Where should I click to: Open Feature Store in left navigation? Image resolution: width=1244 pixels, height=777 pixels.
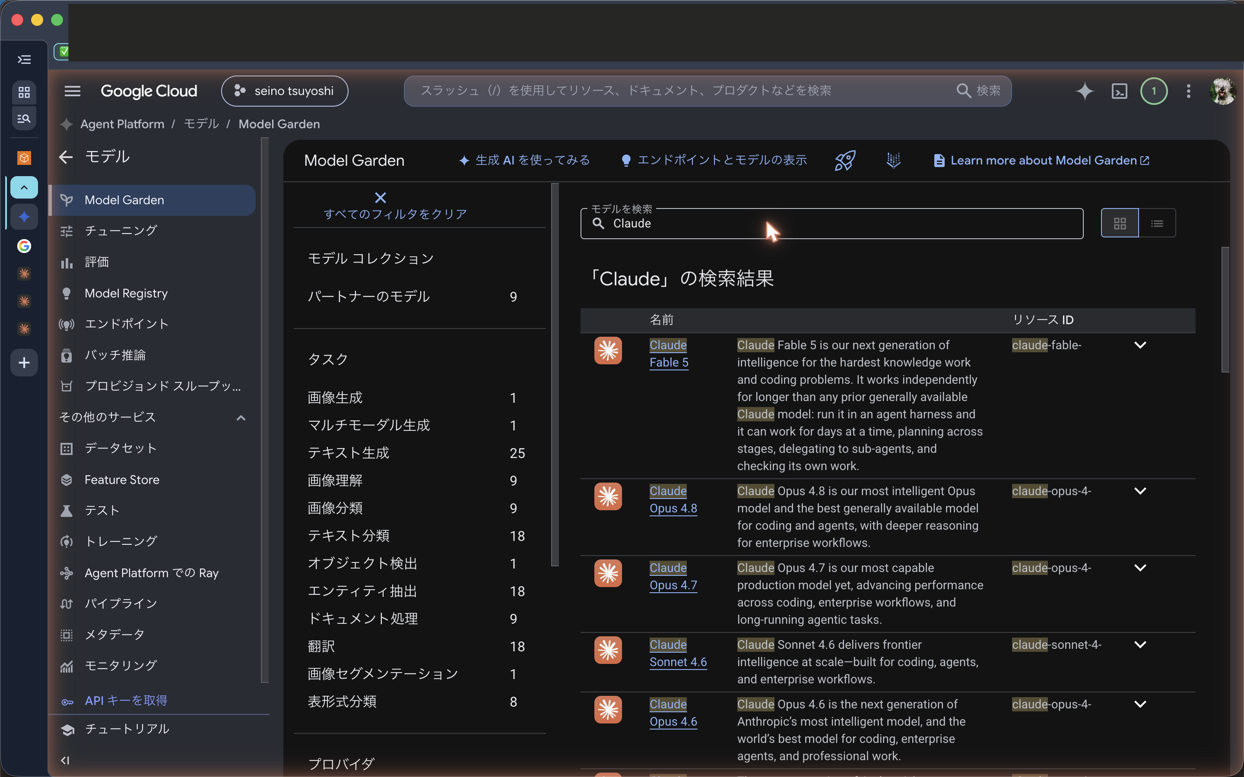[x=152, y=480]
